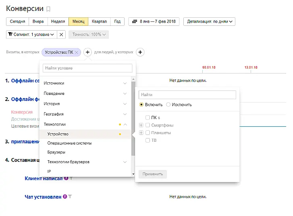Screen dimensions: 293x216
Task: Remove the Устройство: ПК filter chip
Action: pos(76,52)
